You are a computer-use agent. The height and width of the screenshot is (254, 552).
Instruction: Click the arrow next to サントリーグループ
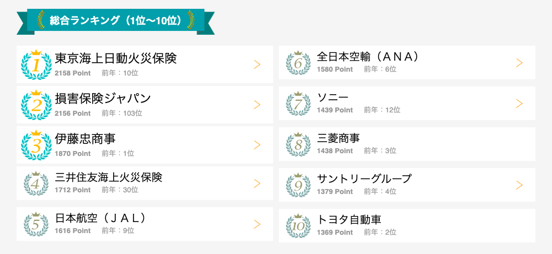pos(519,185)
